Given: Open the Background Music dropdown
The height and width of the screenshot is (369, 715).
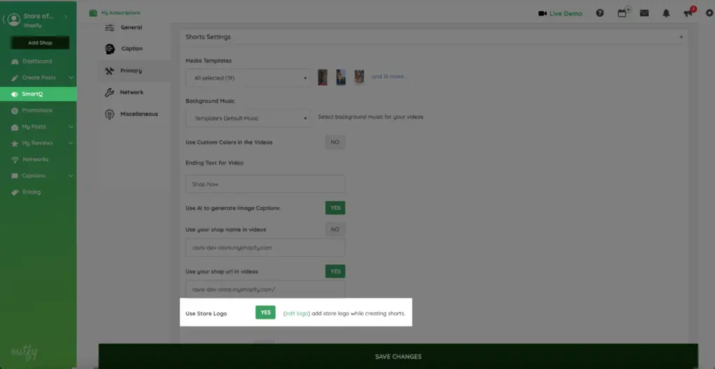Looking at the screenshot, I should tap(248, 117).
